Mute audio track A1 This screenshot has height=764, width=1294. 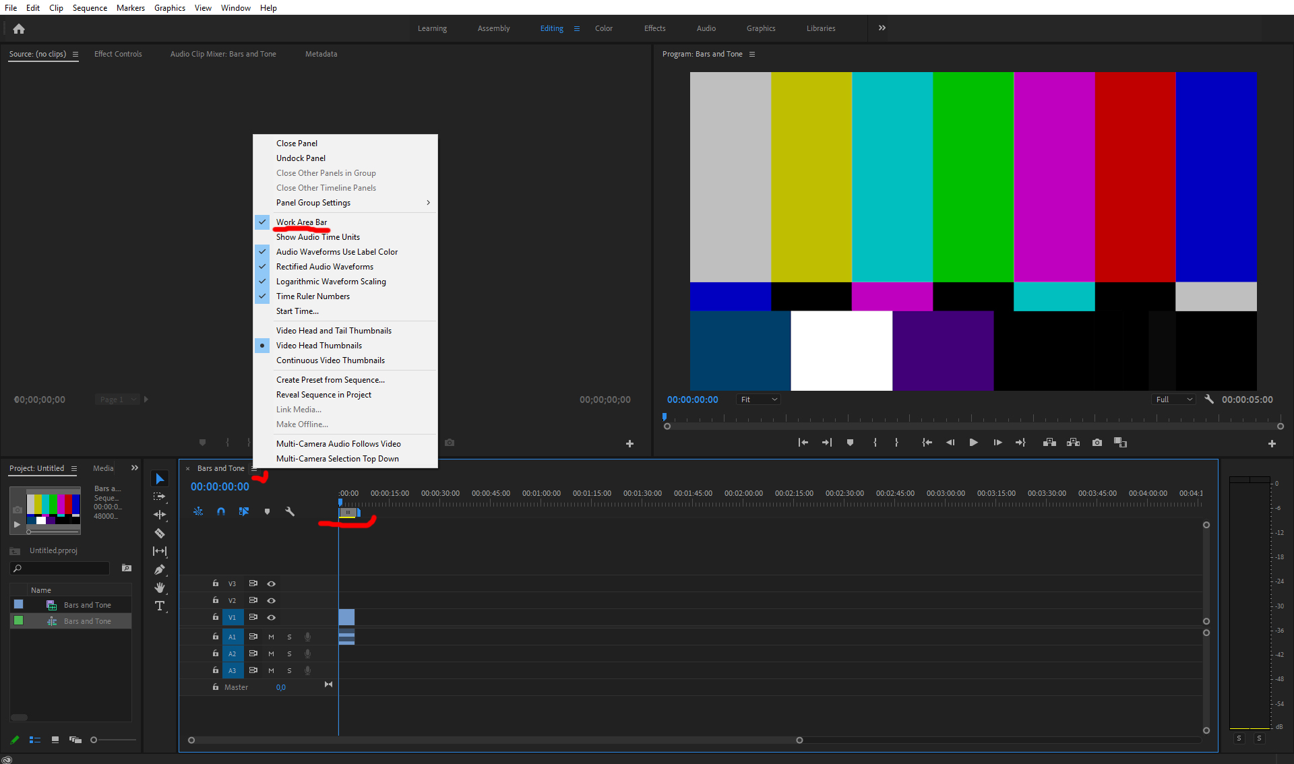pyautogui.click(x=272, y=637)
